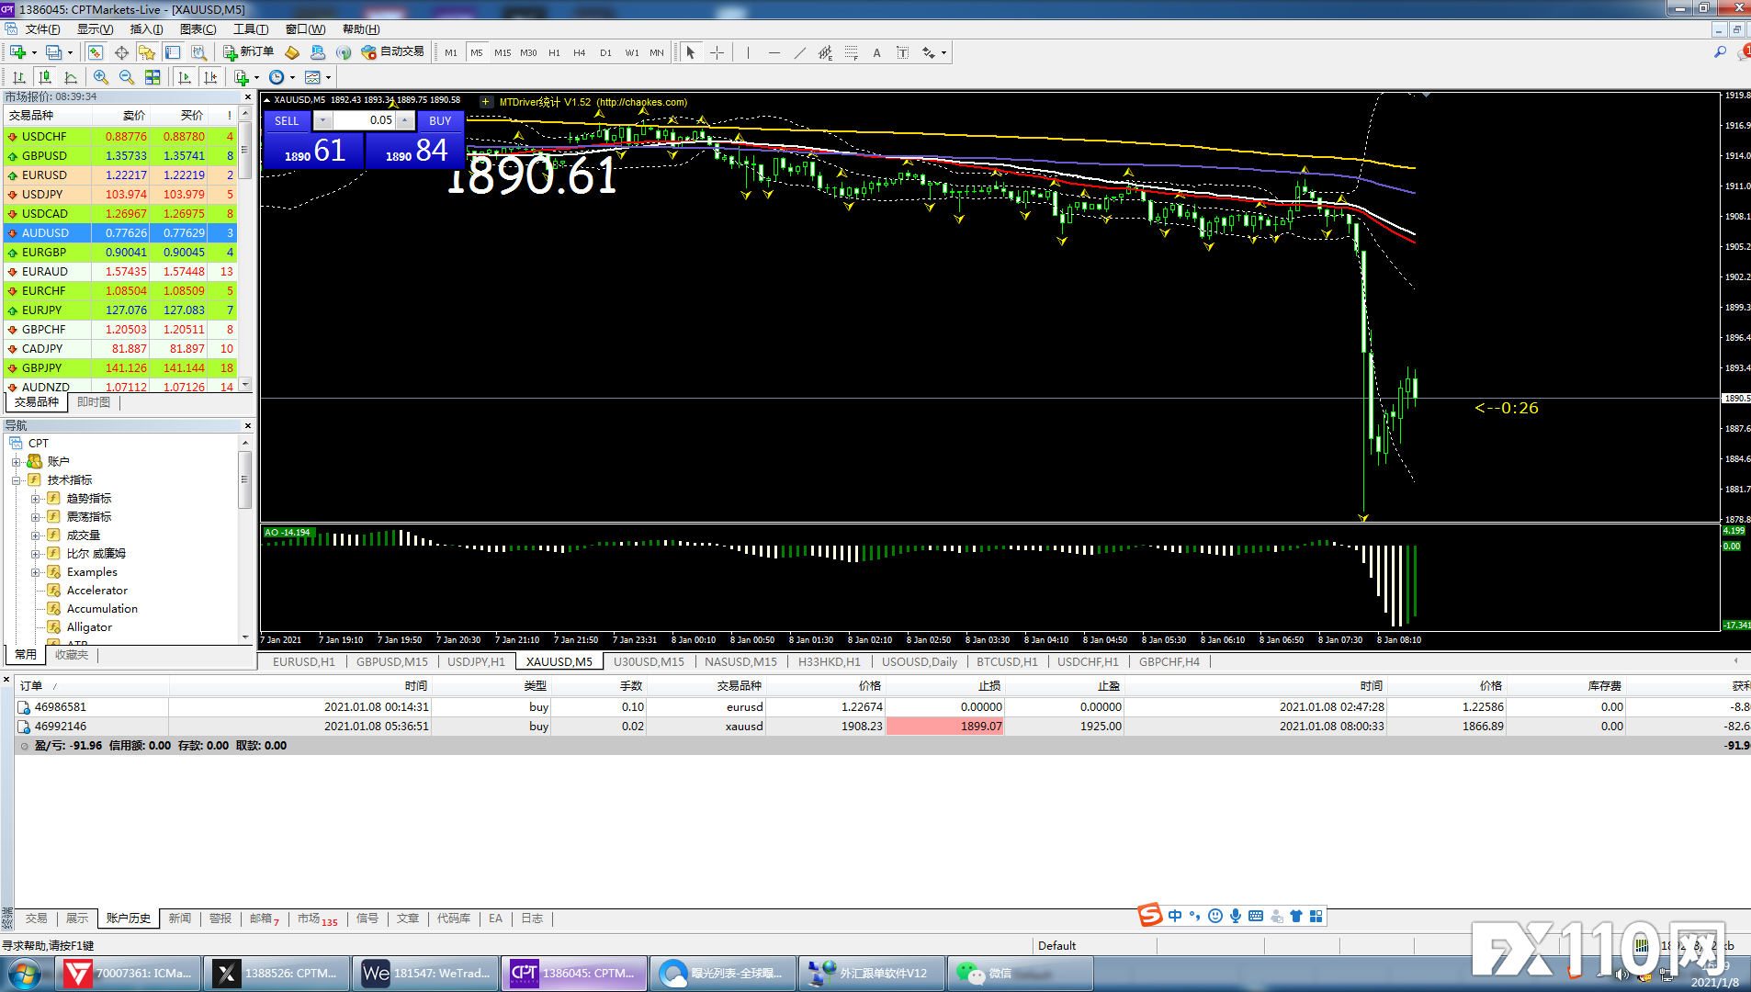Switch timeframe to M15
Image resolution: width=1751 pixels, height=992 pixels.
pyautogui.click(x=503, y=52)
